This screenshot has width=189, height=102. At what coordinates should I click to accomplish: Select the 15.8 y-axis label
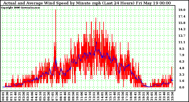tap(182, 23)
